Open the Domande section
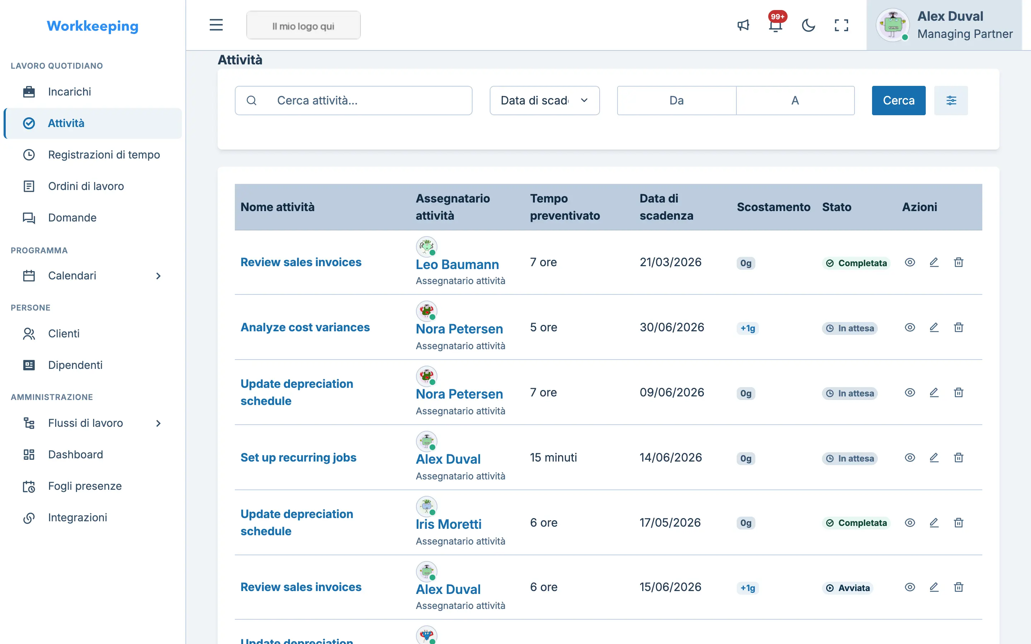 pos(92,218)
